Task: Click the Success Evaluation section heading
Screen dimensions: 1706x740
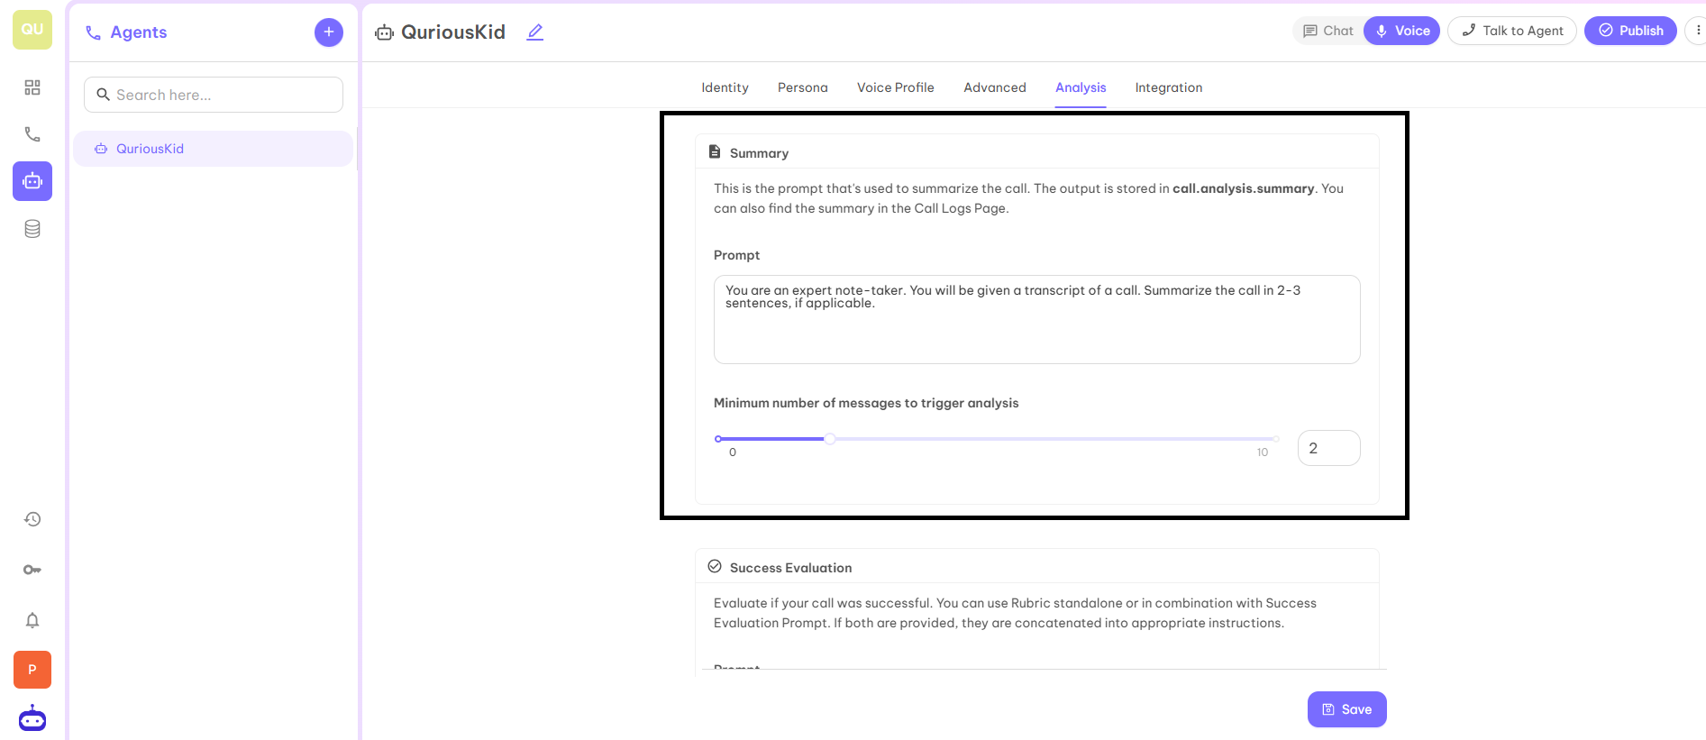Action: coord(790,568)
